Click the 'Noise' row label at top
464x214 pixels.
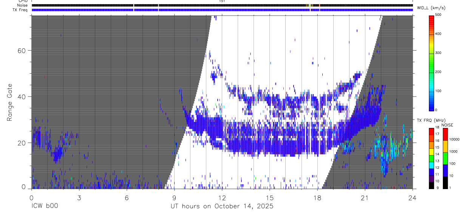(x=22, y=5)
